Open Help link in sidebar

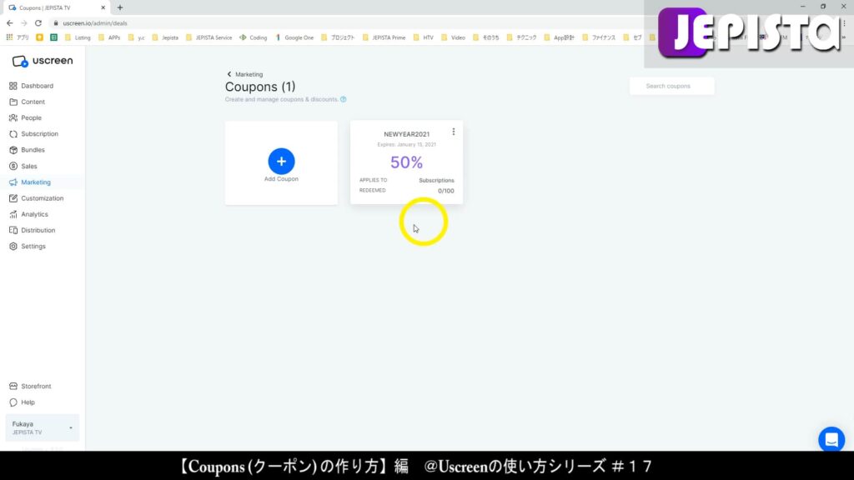coord(28,402)
